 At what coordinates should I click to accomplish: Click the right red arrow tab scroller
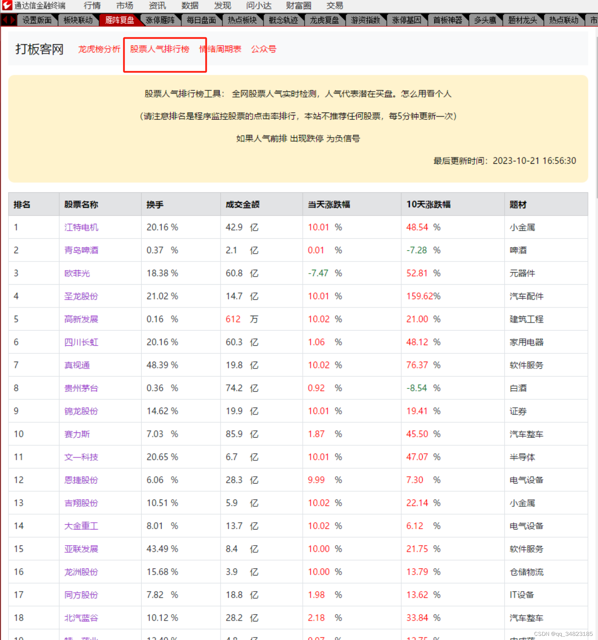[13, 20]
